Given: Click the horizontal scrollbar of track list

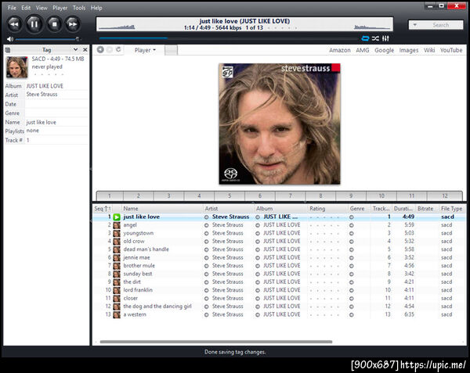Looking at the screenshot, I should pos(216,342).
